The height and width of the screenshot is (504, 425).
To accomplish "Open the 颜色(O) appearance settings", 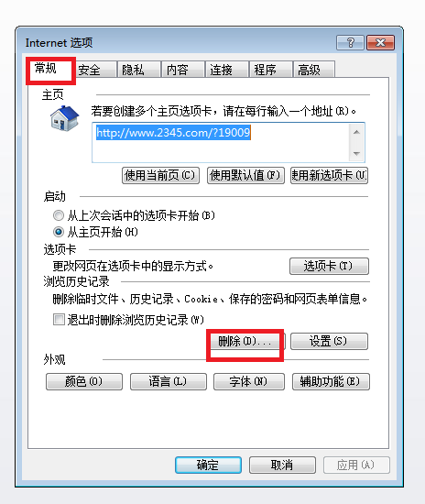I will pyautogui.click(x=84, y=381).
